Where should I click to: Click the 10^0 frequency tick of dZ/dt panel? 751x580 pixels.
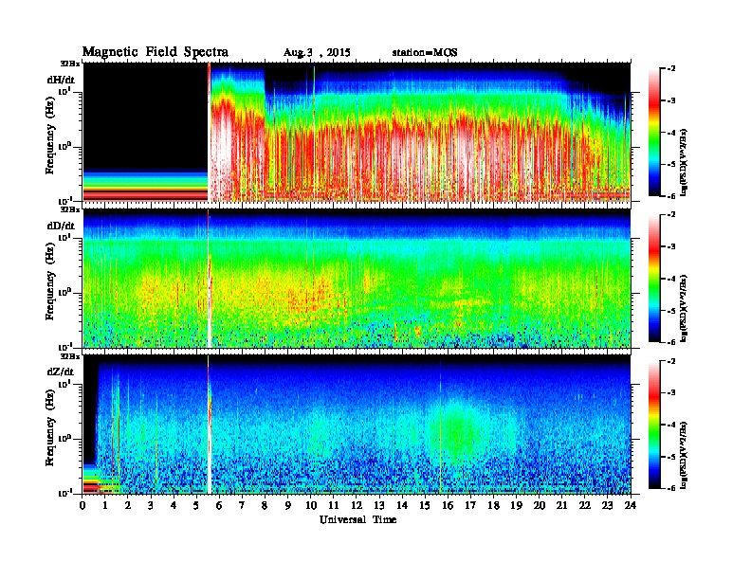coord(64,438)
